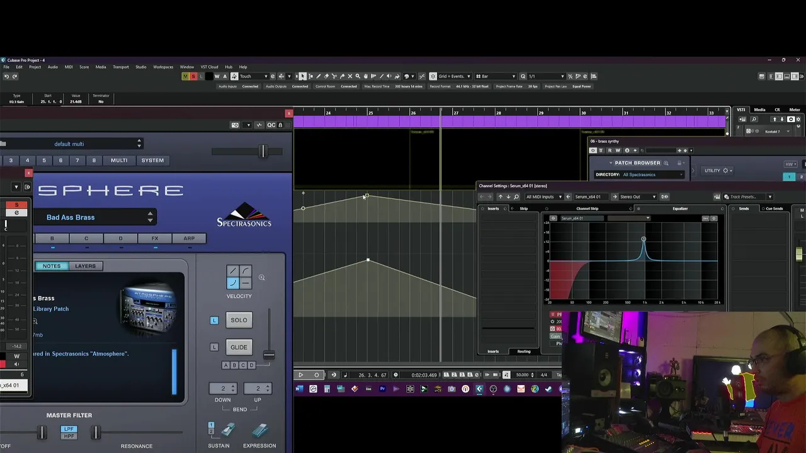Open the MULTI page in Omnisphere
The height and width of the screenshot is (453, 806).
click(119, 160)
